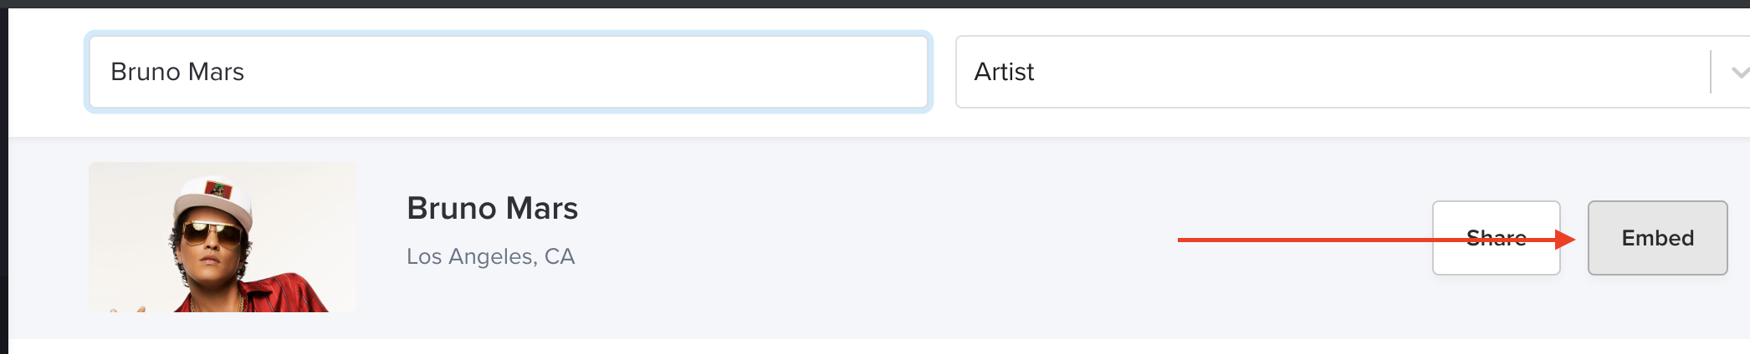Viewport: 1750px width, 354px height.
Task: Share the Bruno Mars artist result
Action: point(1496,238)
